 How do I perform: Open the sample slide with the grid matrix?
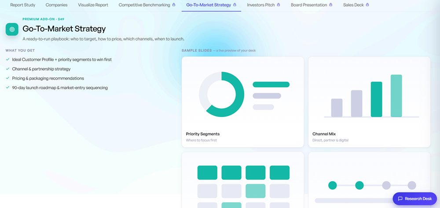point(243,180)
